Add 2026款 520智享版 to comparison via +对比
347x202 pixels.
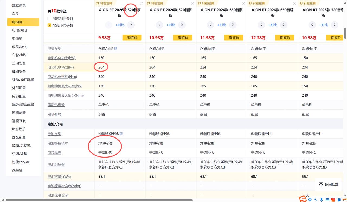[x=120, y=25]
